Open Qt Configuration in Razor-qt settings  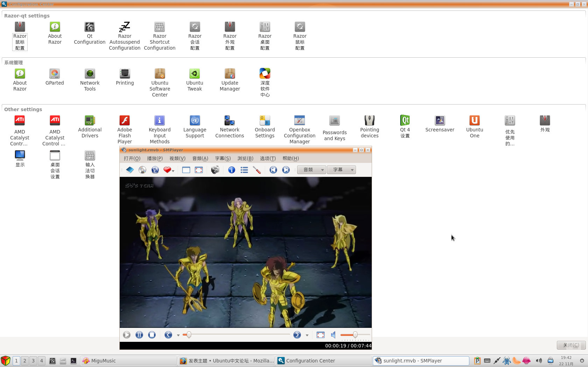pyautogui.click(x=90, y=33)
